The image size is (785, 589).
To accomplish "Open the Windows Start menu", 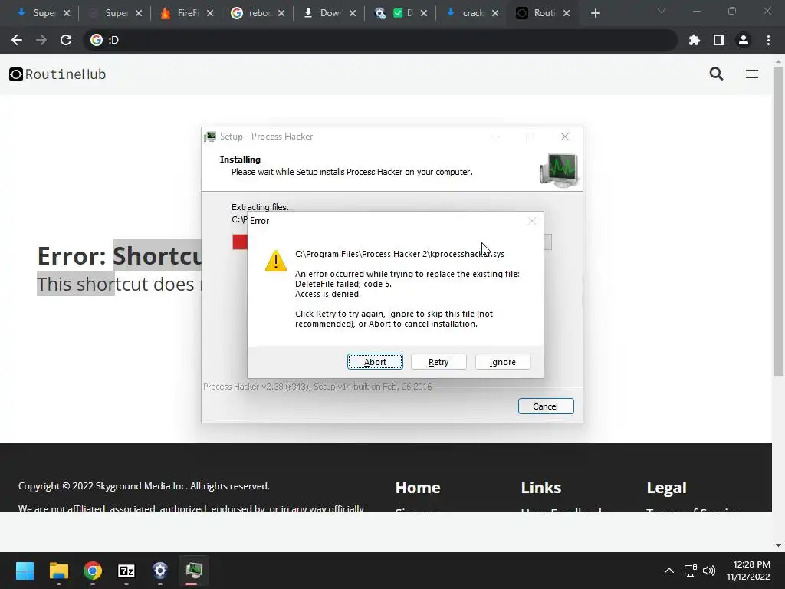I will click(25, 571).
